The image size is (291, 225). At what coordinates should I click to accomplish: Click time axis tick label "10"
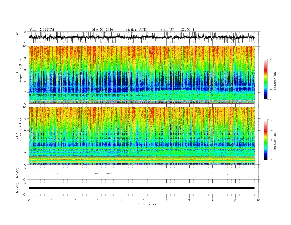point(258,200)
